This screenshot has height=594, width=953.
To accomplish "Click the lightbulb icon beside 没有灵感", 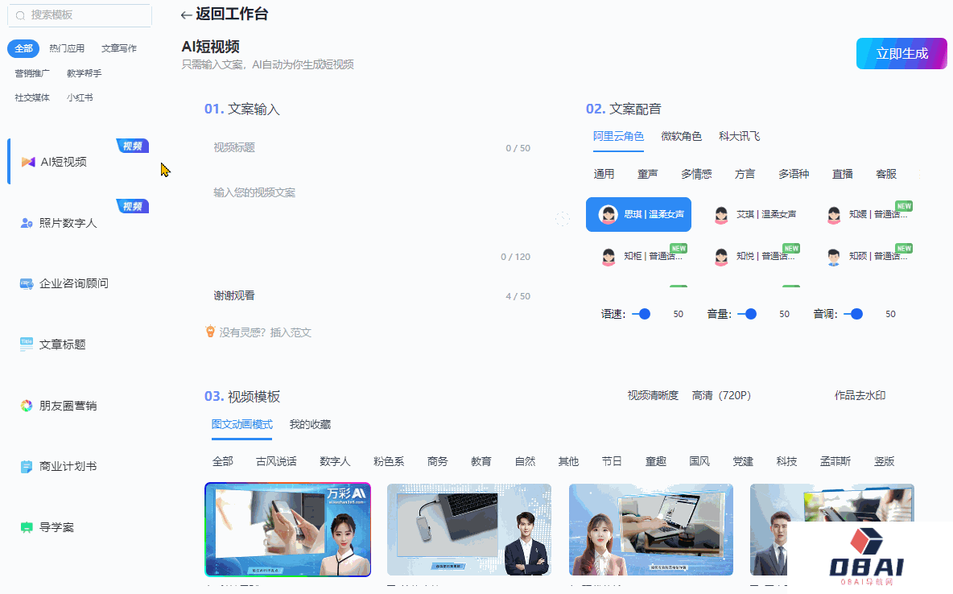I will tap(211, 332).
